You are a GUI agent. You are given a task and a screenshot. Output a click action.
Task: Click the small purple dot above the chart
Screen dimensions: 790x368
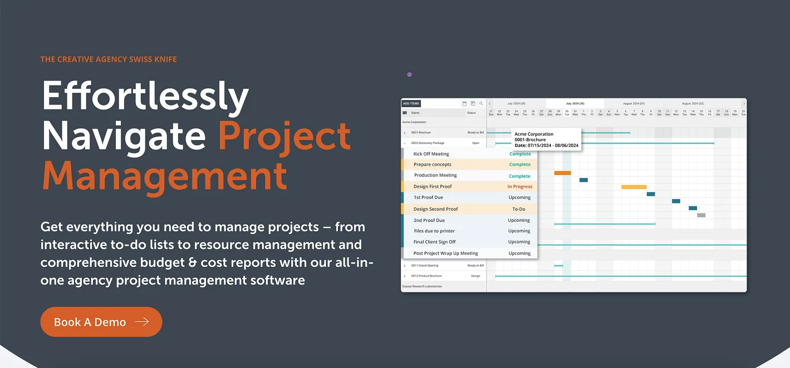click(409, 74)
